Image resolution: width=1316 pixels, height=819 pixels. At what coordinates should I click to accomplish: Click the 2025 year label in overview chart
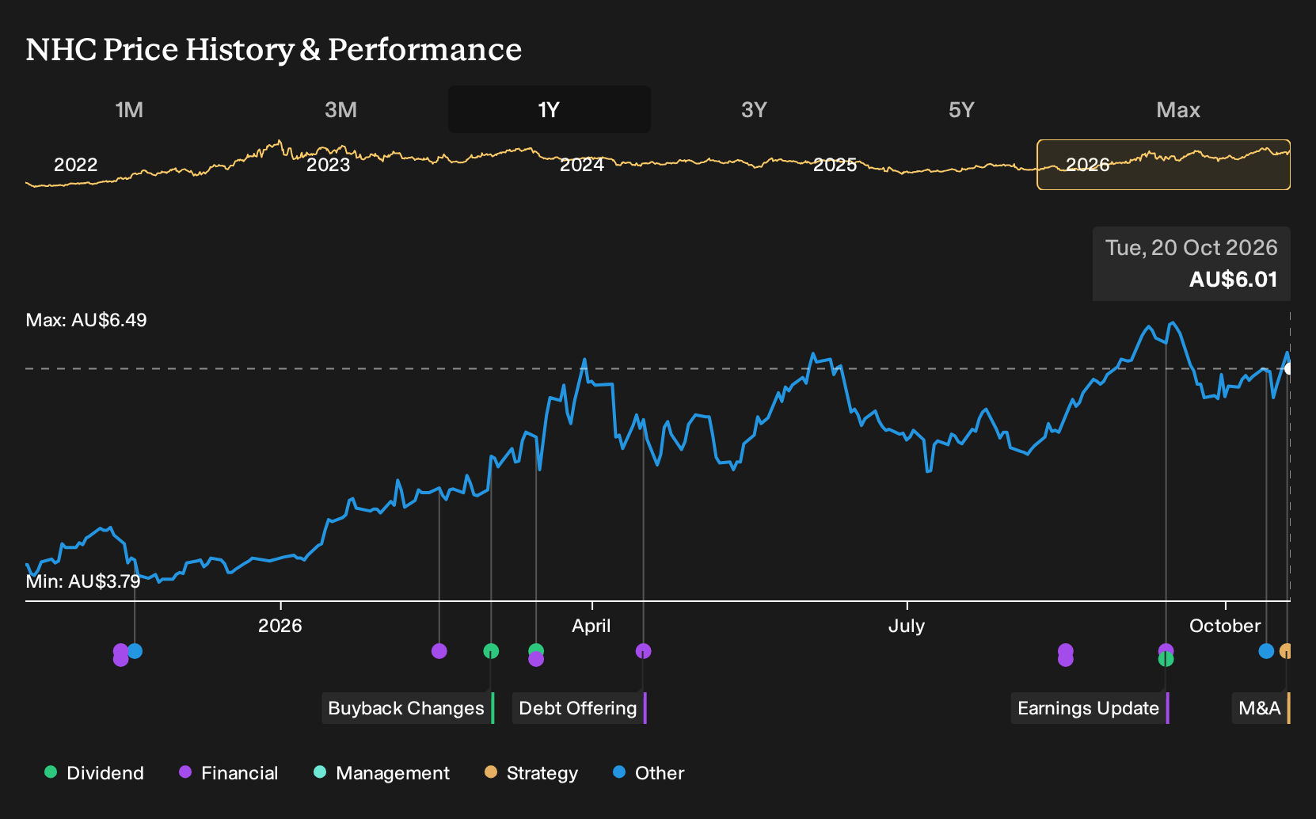pyautogui.click(x=835, y=165)
